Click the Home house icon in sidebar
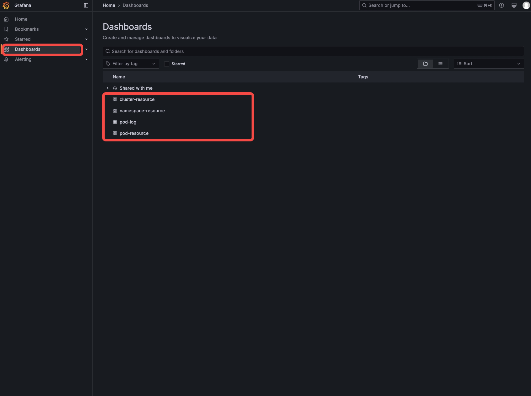Image resolution: width=531 pixels, height=396 pixels. tap(6, 19)
